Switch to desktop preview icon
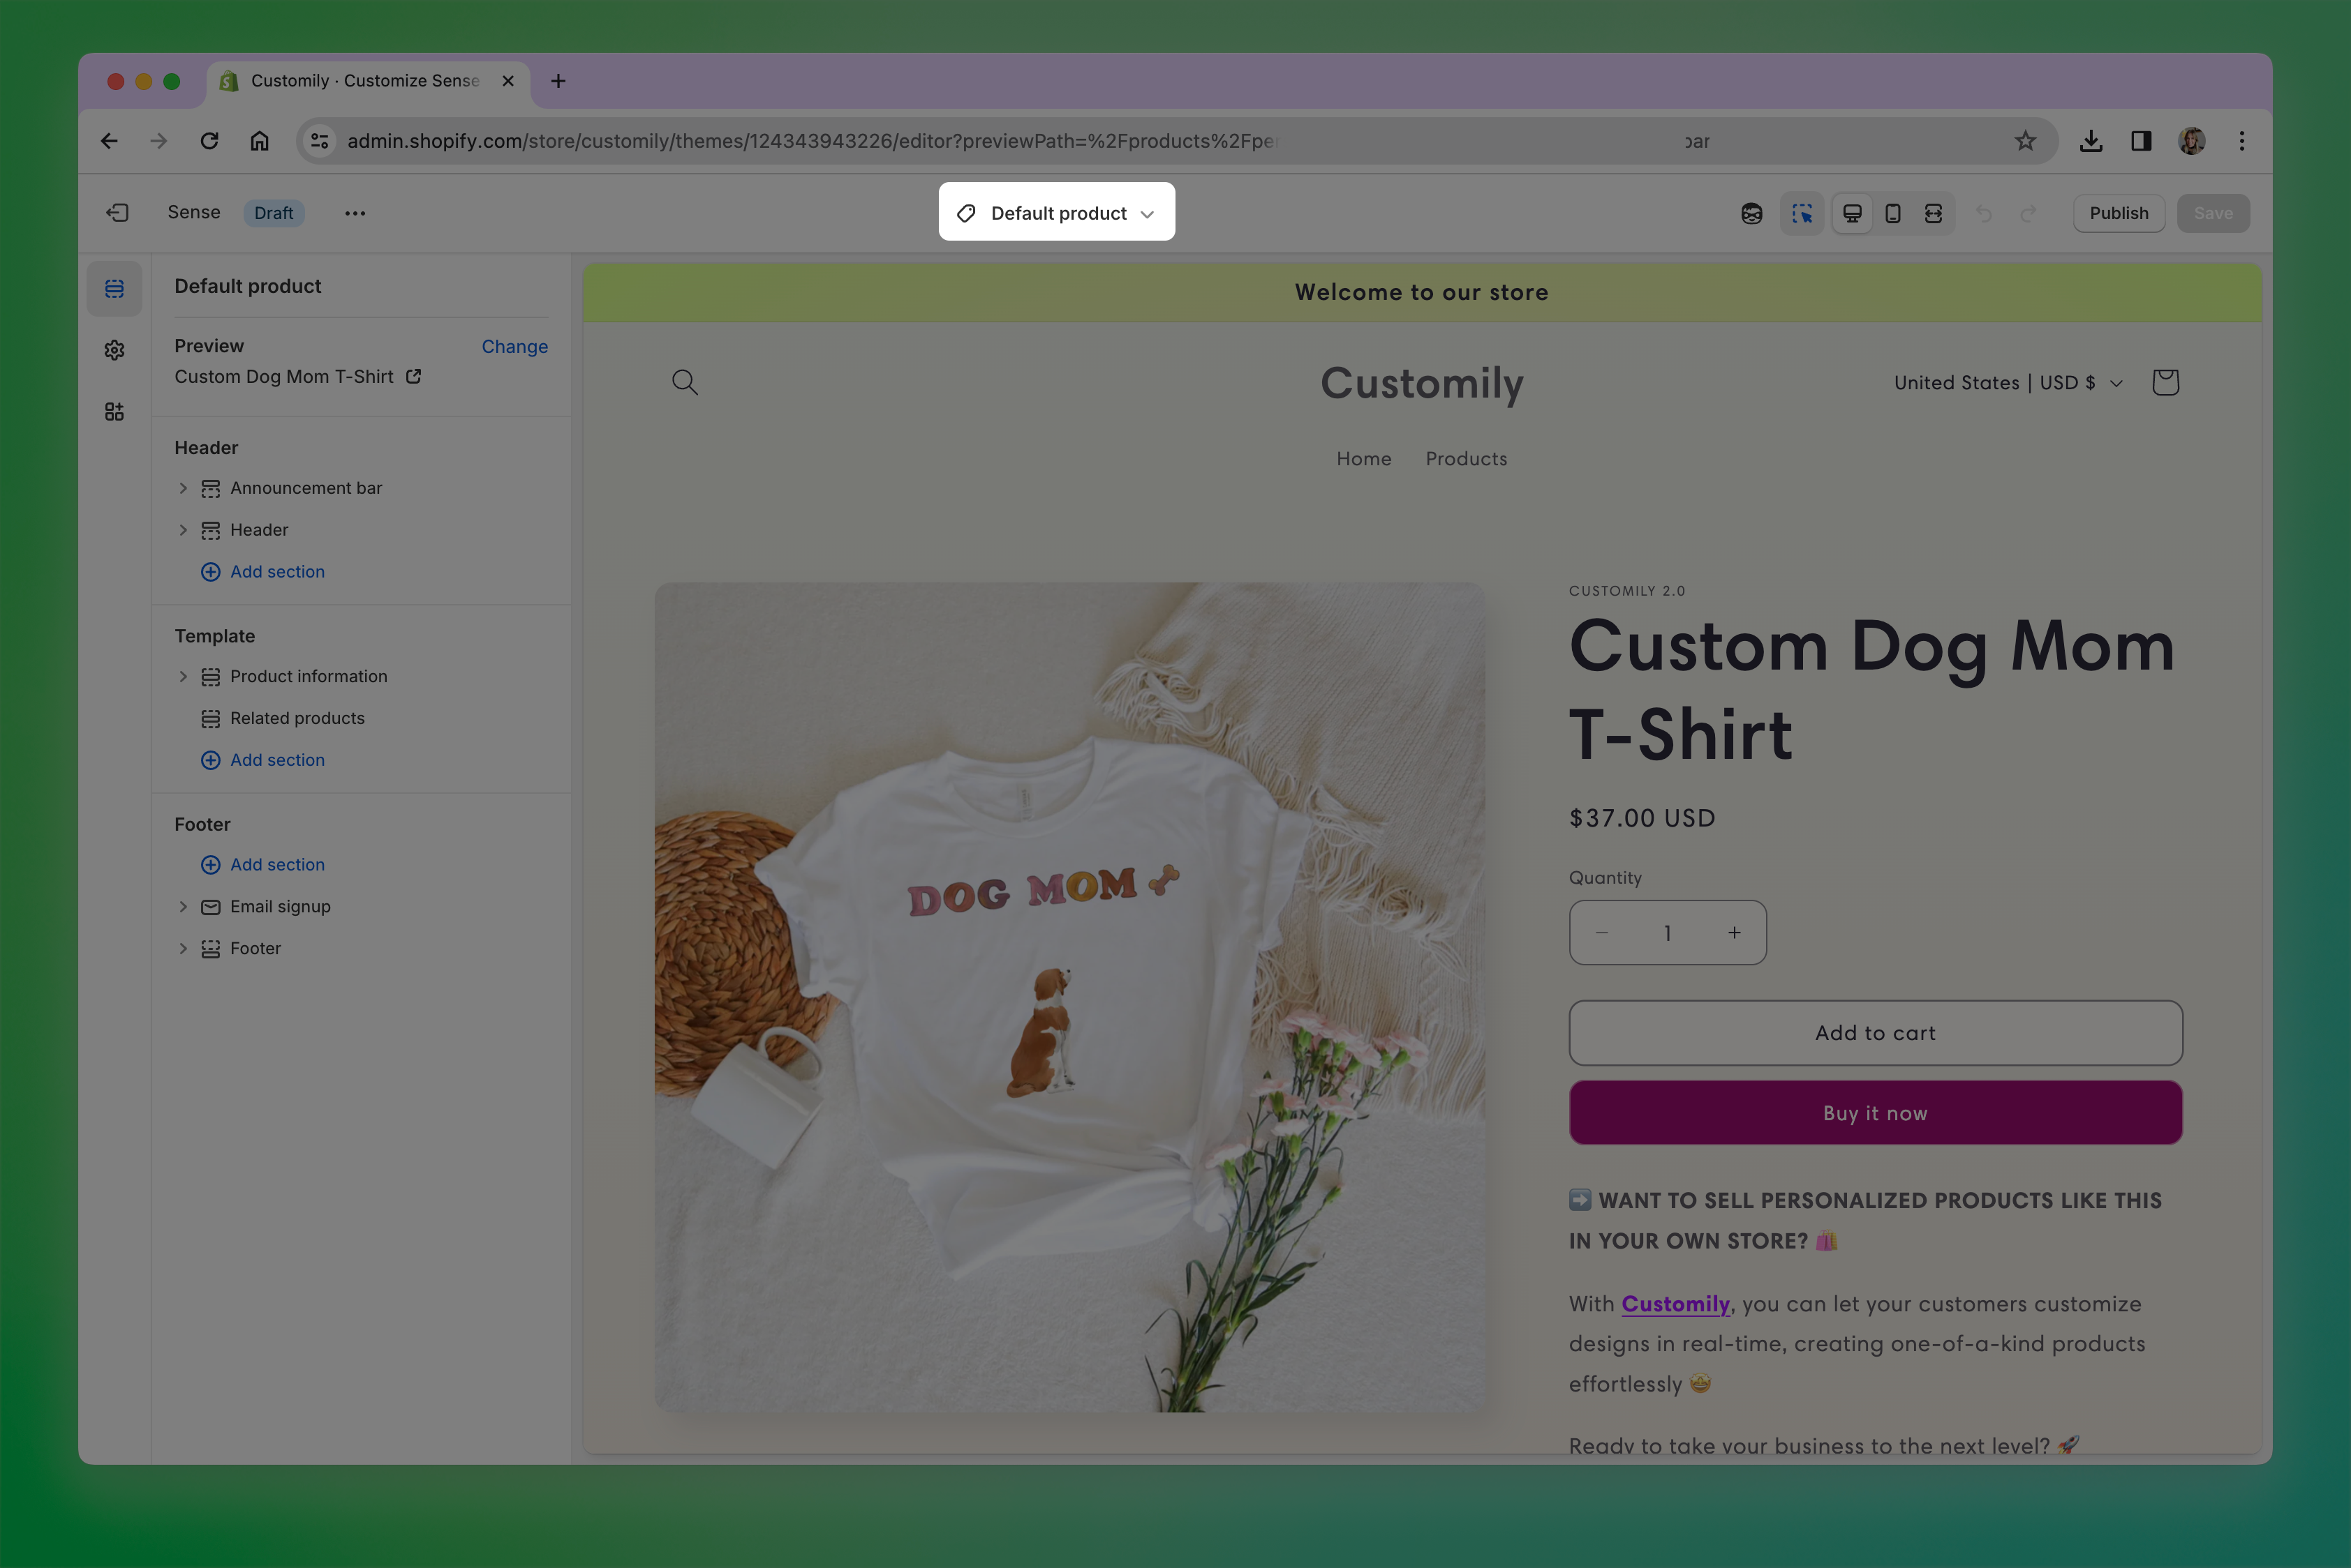The height and width of the screenshot is (1568, 2351). (1853, 212)
